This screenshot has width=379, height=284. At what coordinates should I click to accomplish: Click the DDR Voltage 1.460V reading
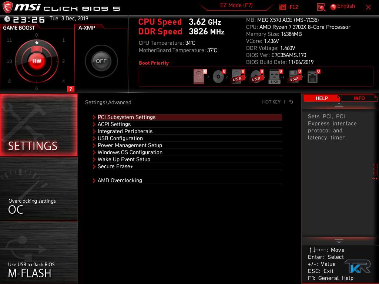point(271,48)
